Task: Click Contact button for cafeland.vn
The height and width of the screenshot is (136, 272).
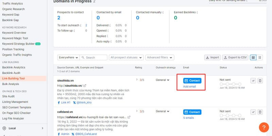Action: [x=192, y=112]
